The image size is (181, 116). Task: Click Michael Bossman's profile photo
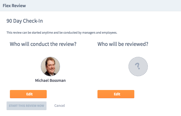tap(50, 66)
